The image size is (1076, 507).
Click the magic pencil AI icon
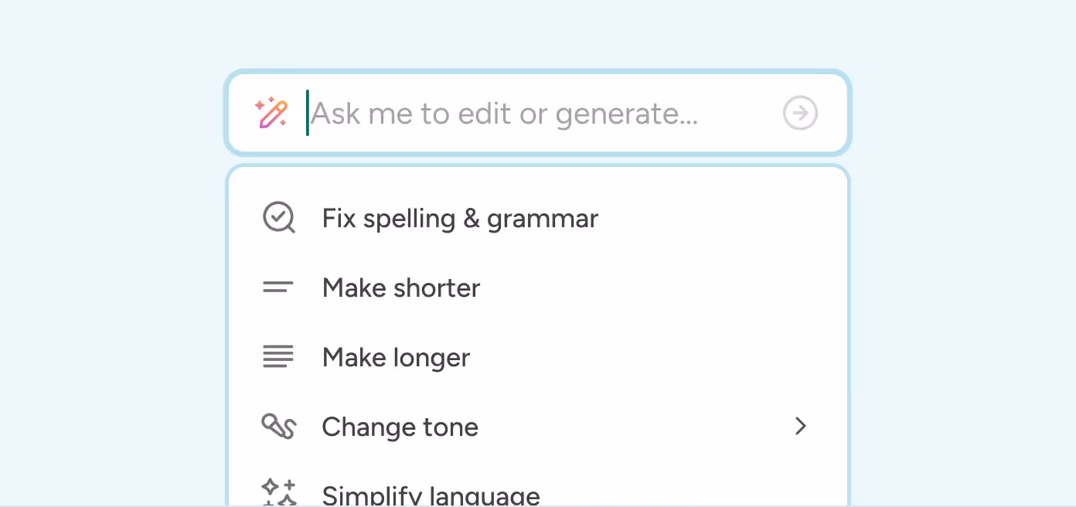[271, 113]
